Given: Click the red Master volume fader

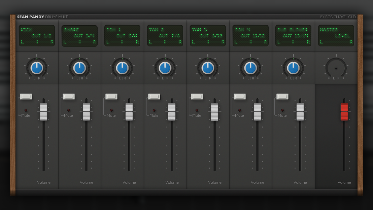Looking at the screenshot, I should click(344, 112).
